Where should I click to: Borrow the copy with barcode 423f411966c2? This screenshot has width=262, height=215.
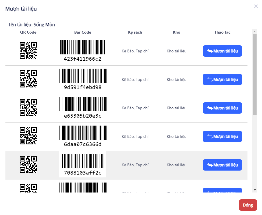pyautogui.click(x=222, y=51)
